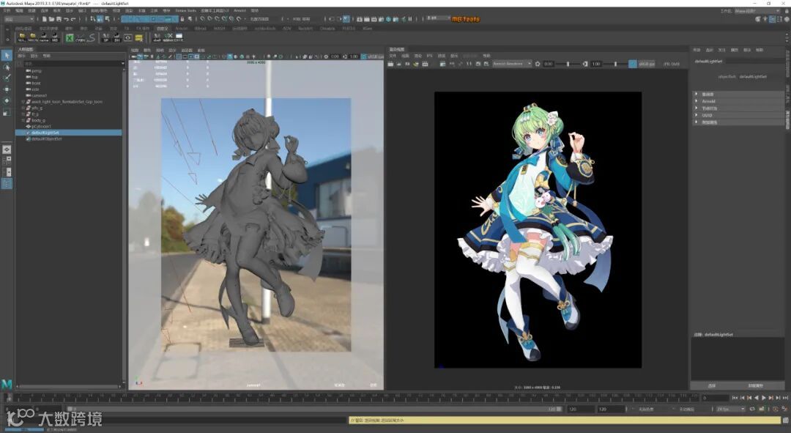
Task: Expand the tt_g group in Outliner
Action: tap(23, 114)
